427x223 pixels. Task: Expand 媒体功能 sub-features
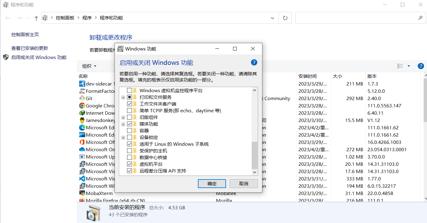tap(123, 124)
